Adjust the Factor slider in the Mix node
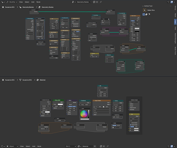This screenshot has height=148, width=177. 134,127
